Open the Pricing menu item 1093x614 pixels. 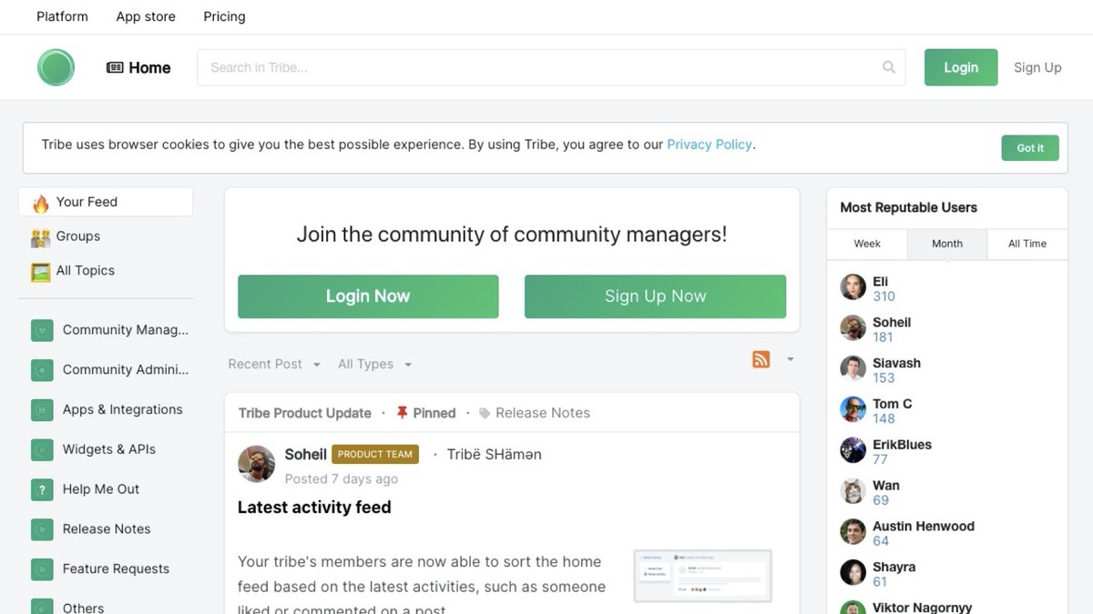click(224, 16)
